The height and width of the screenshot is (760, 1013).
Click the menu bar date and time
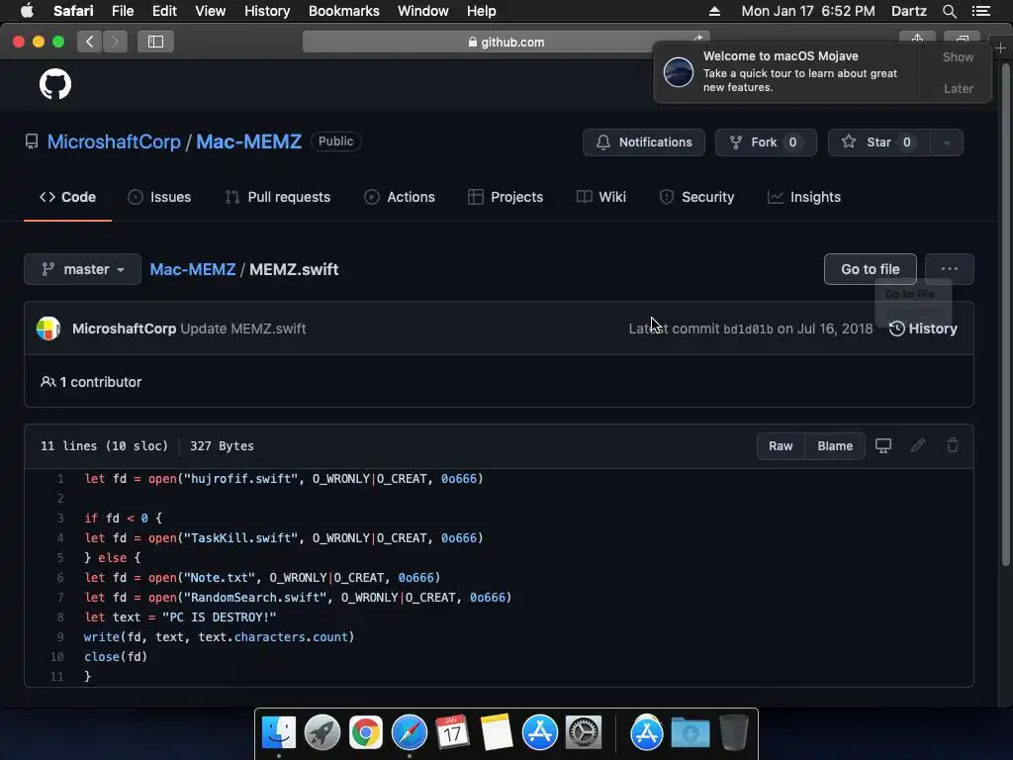click(x=808, y=11)
